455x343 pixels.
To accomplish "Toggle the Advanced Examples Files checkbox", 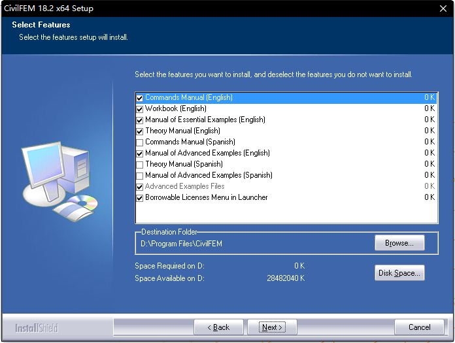I will pos(140,187).
